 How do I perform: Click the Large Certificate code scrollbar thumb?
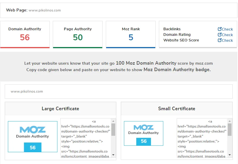pyautogui.click(x=113, y=129)
